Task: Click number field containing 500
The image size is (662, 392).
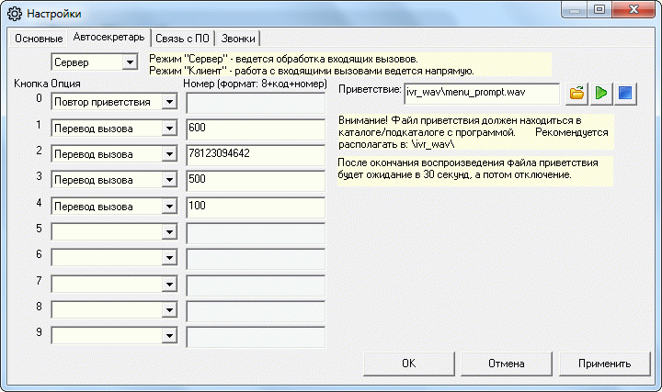Action: pyautogui.click(x=256, y=181)
